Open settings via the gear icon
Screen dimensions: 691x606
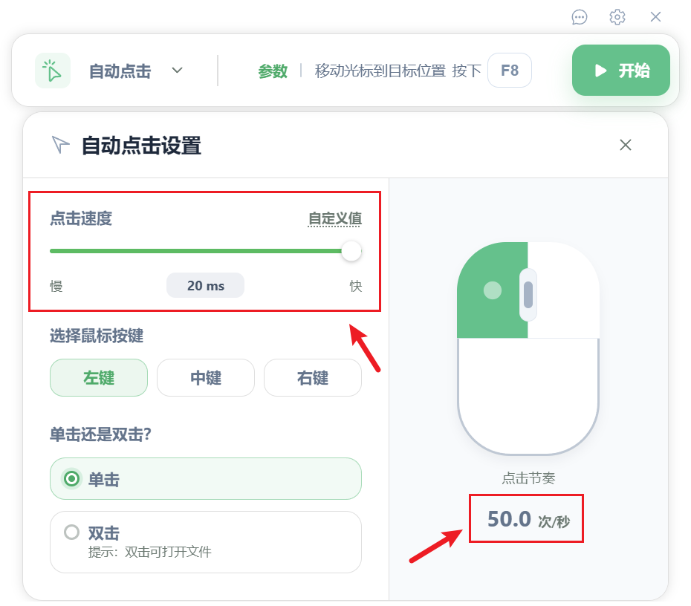pyautogui.click(x=617, y=17)
